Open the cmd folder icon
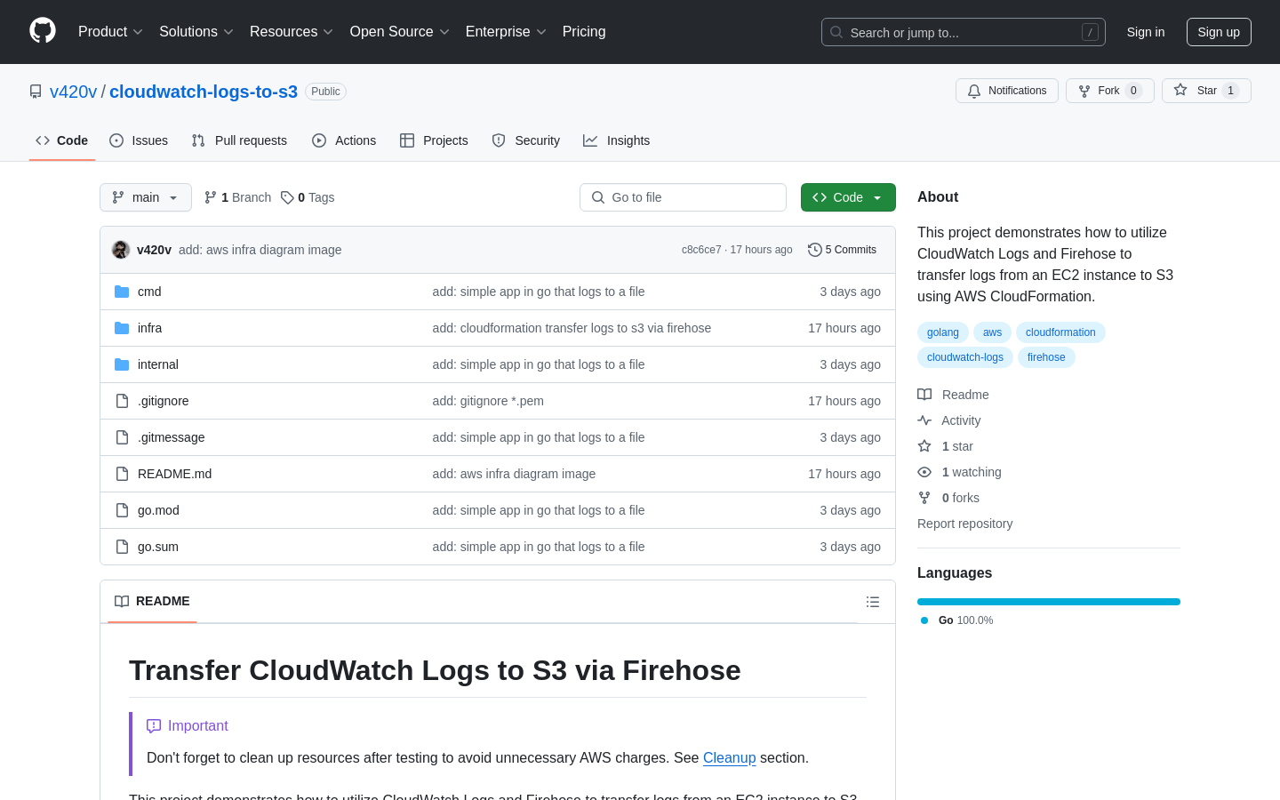The image size is (1280, 800). click(122, 292)
